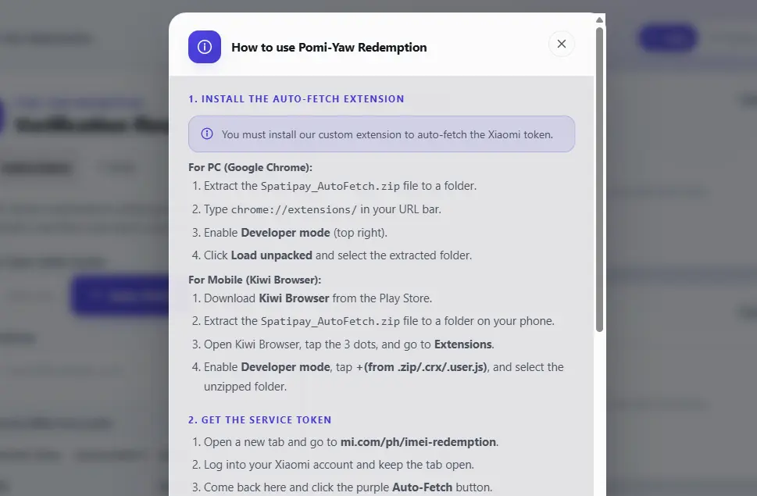Click the 'Download Kiwi Browser from the Play Store' step
This screenshot has width=757, height=496.
[x=318, y=298]
